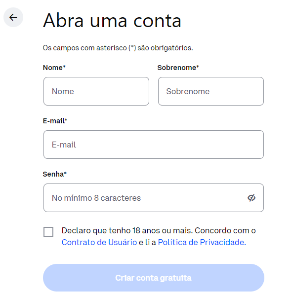Viewport: 292px width, 292px height.
Task: Click the required-fields asterisk note text
Action: point(118,48)
